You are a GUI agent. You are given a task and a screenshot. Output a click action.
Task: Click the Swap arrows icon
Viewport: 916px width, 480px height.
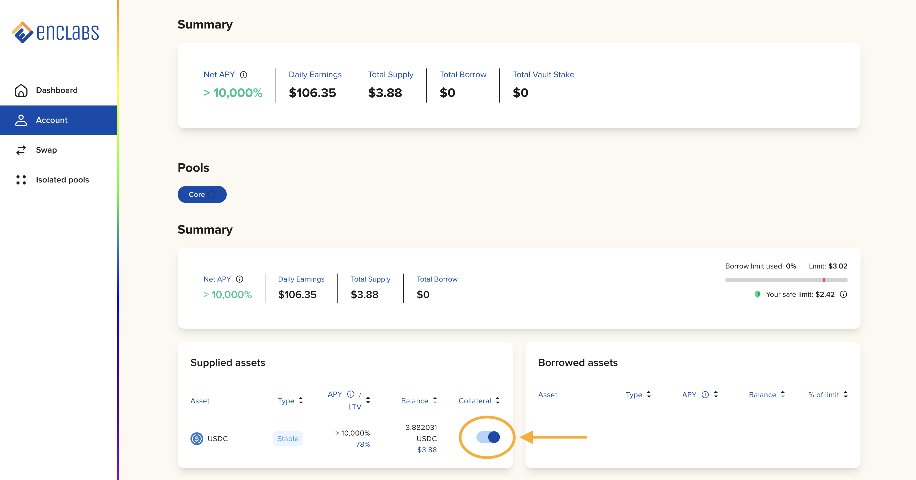[21, 150]
